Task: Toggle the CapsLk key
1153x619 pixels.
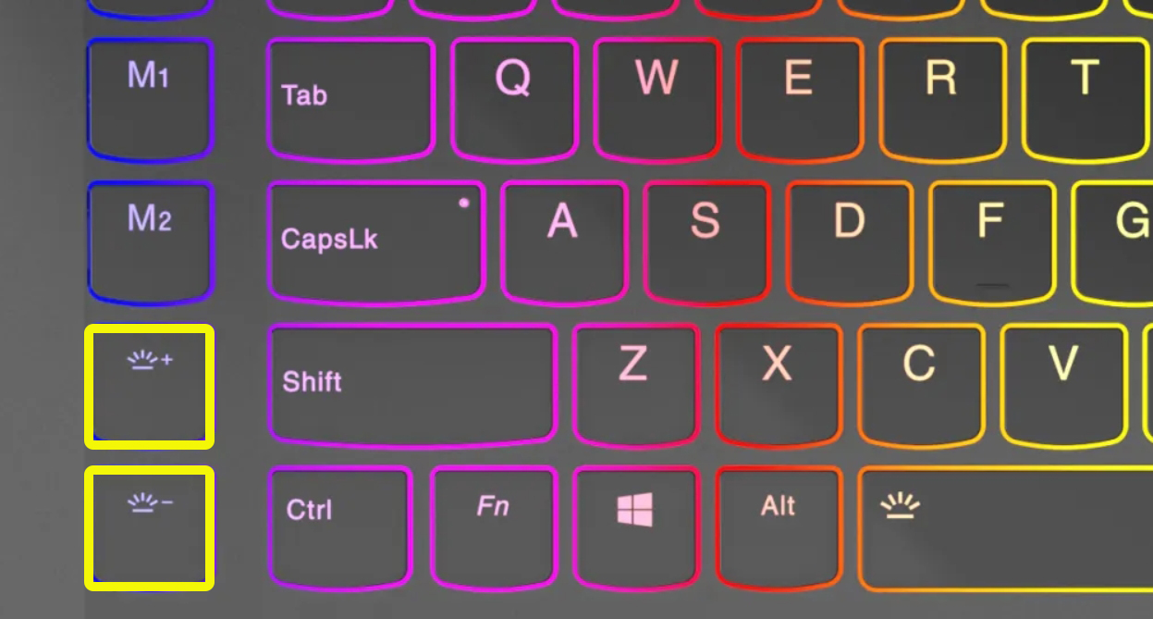Action: pyautogui.click(x=376, y=242)
